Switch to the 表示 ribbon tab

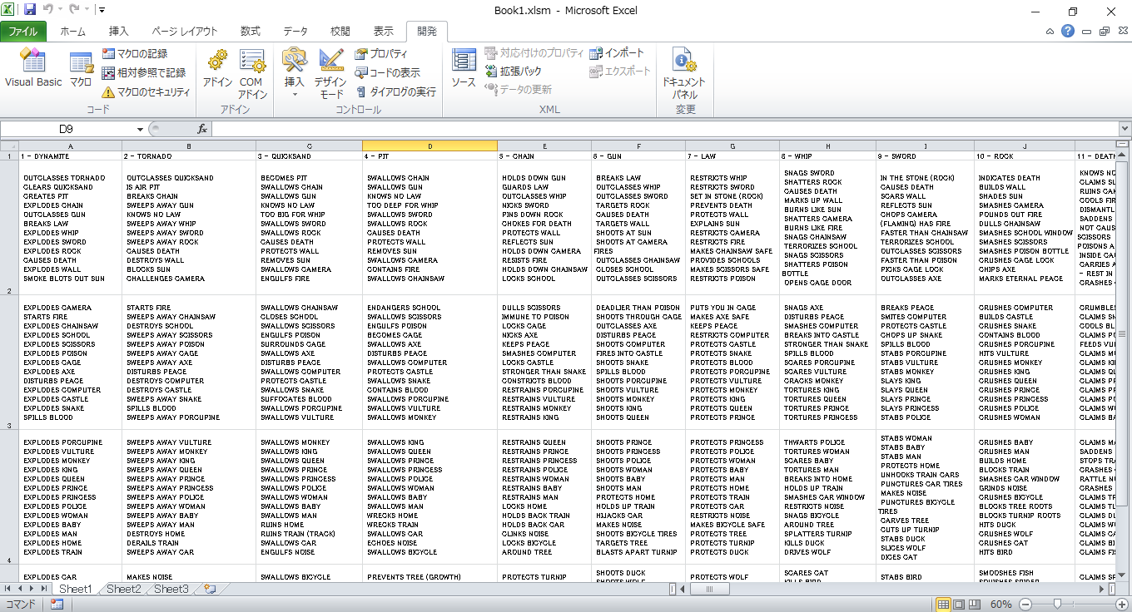pos(383,32)
